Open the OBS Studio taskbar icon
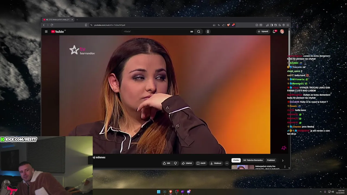Screen dimensions: 347x195 coord(177,192)
